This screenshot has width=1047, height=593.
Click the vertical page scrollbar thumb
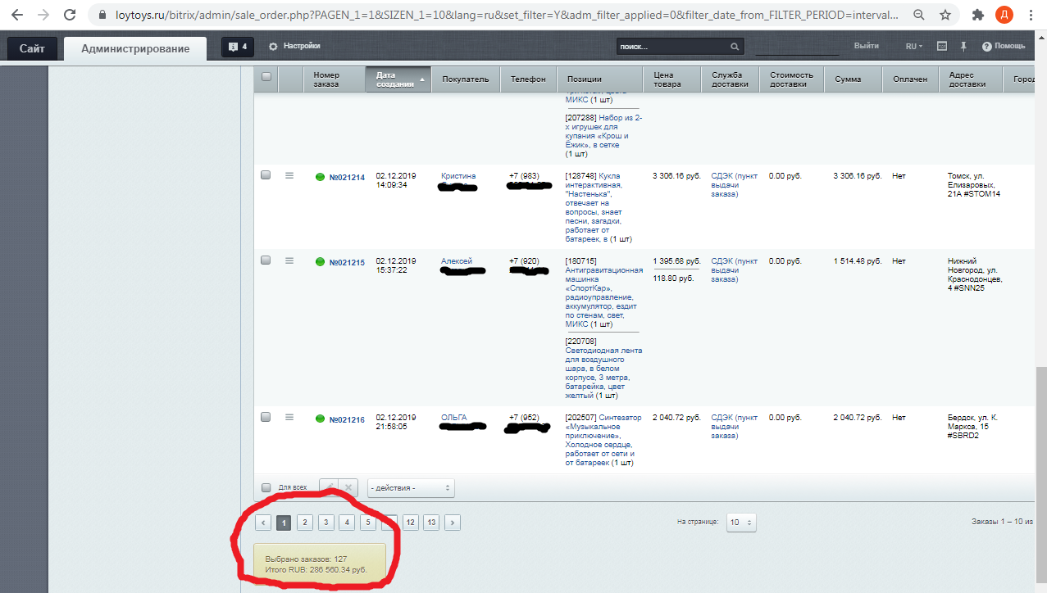point(1041,476)
